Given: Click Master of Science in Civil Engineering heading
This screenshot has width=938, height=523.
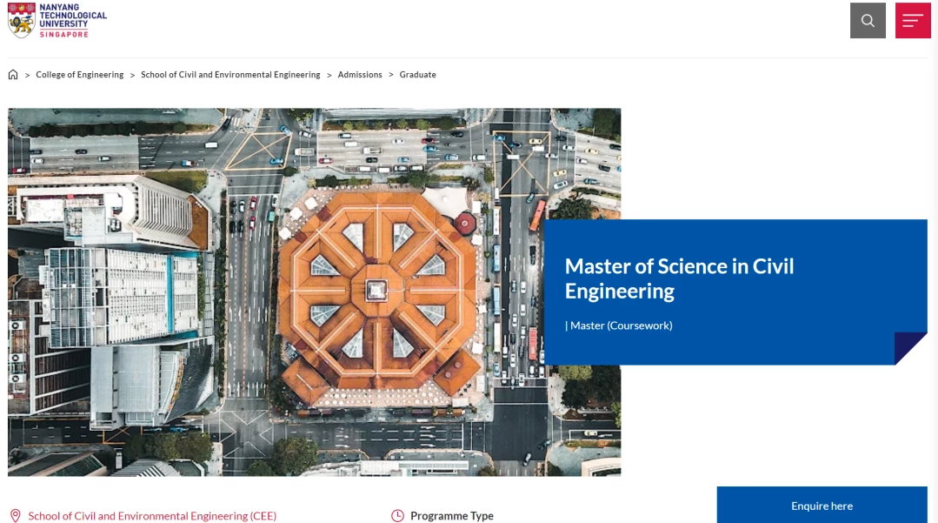Looking at the screenshot, I should coord(679,278).
